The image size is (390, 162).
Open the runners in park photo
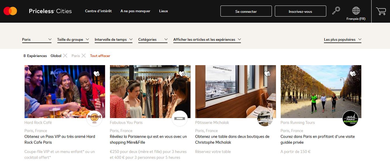point(321,91)
